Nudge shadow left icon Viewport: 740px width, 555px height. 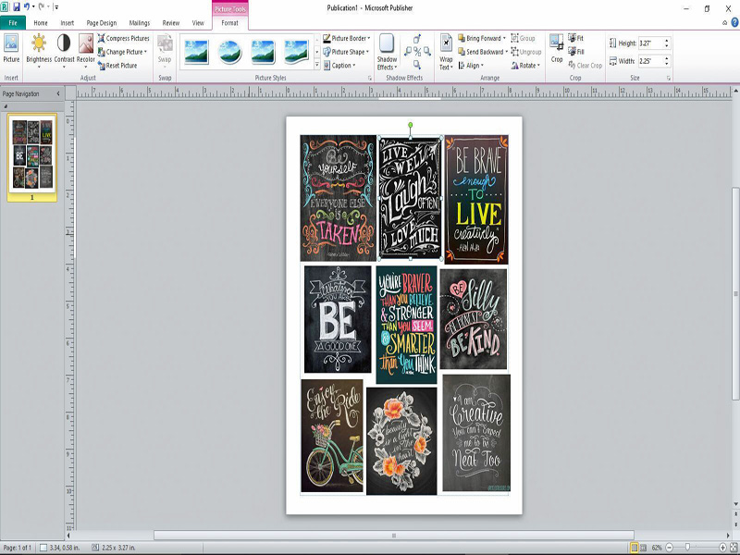point(408,52)
